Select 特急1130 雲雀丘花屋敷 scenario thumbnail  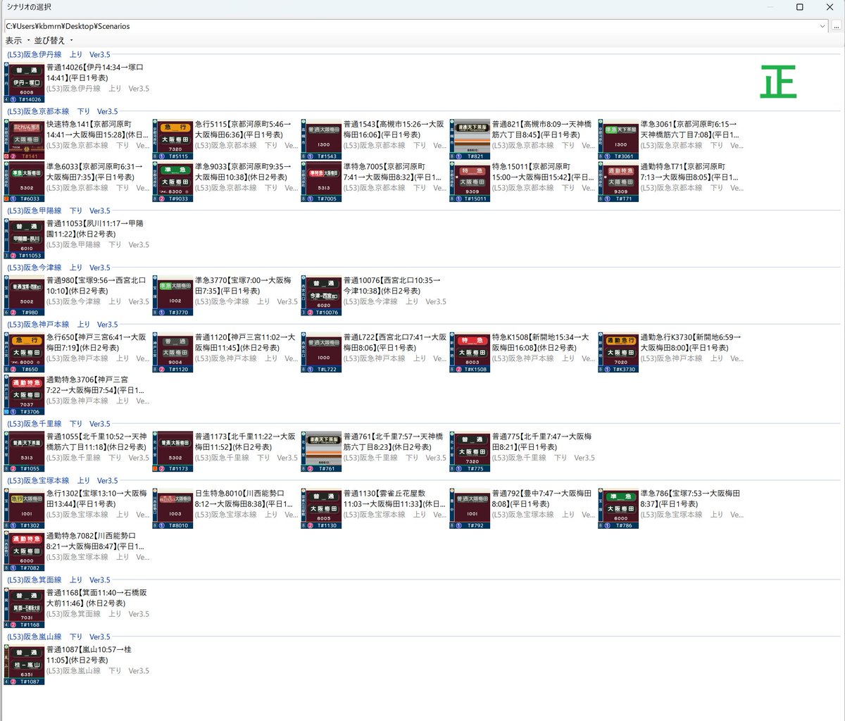click(x=321, y=508)
